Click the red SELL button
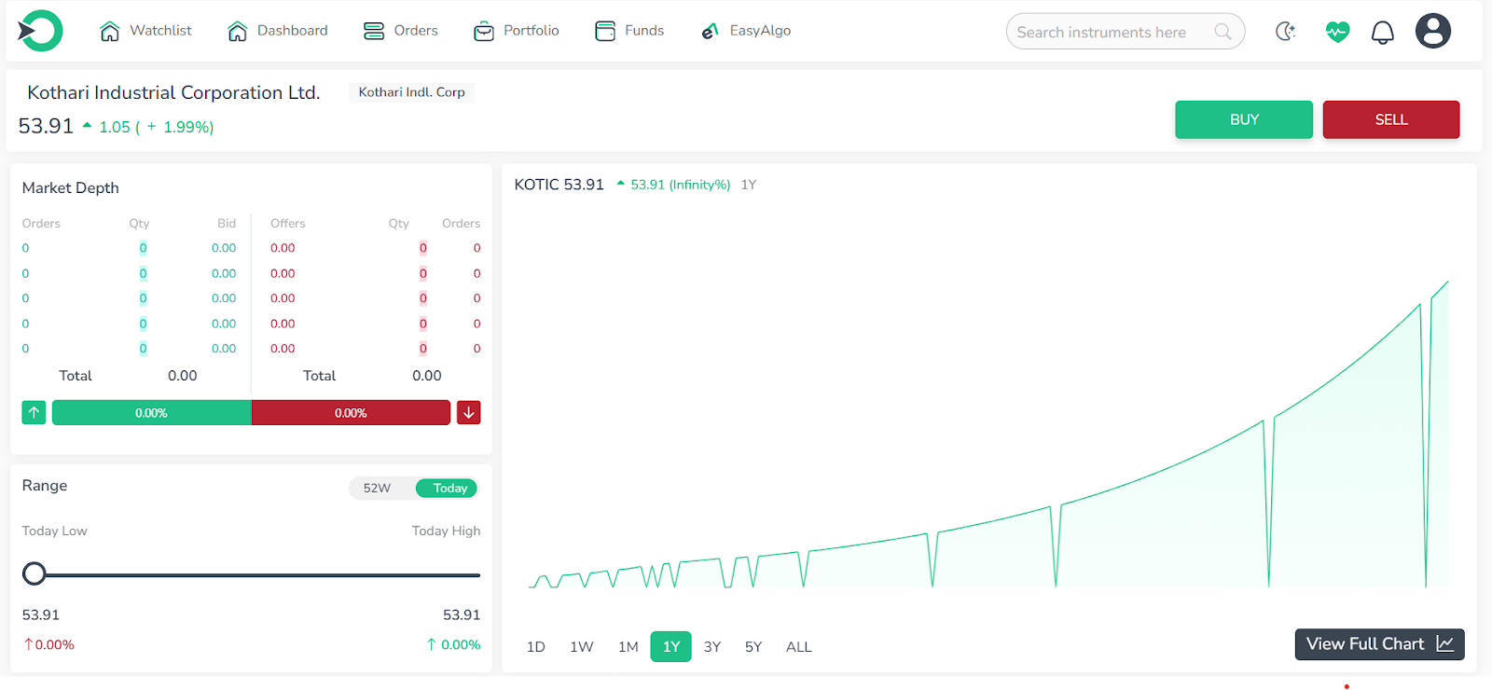The height and width of the screenshot is (690, 1492). pos(1391,119)
